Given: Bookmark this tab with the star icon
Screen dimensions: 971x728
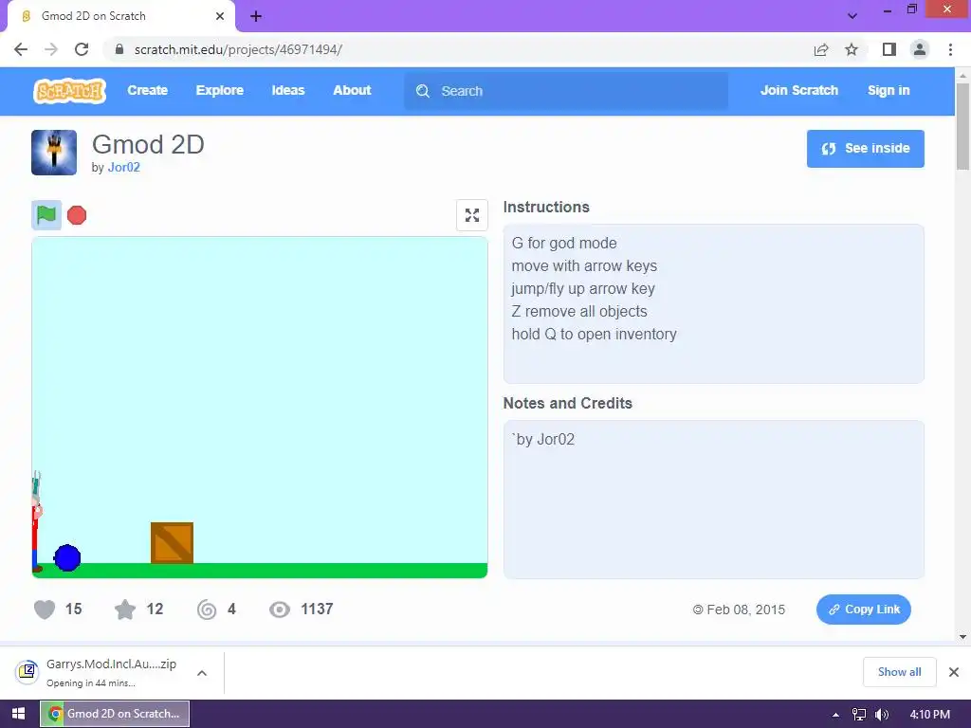Looking at the screenshot, I should point(852,49).
